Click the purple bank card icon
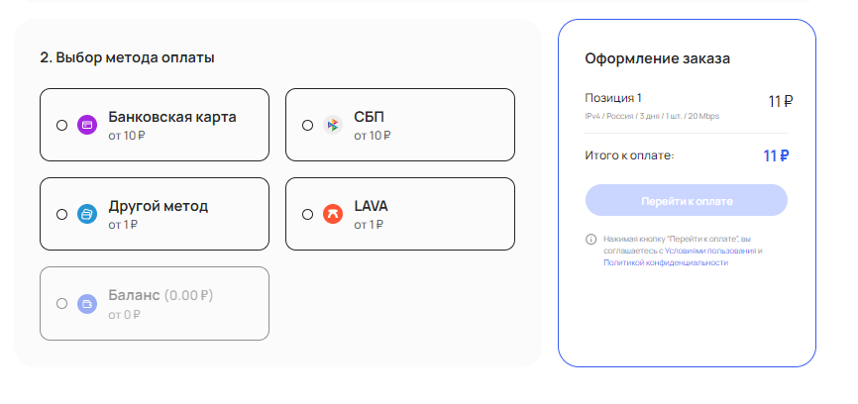 (86, 125)
